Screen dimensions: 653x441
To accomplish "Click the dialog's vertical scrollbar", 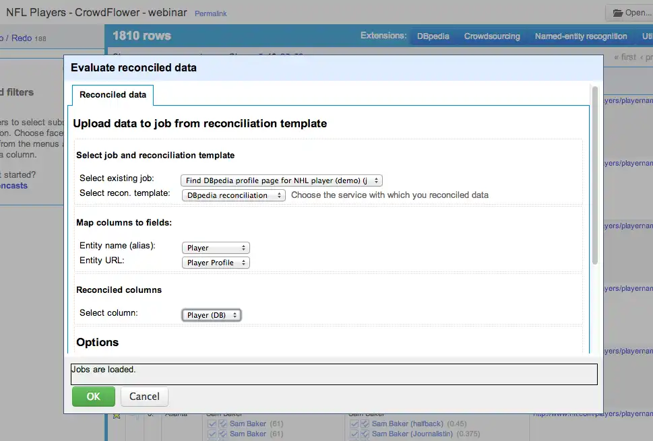I will pyautogui.click(x=594, y=175).
